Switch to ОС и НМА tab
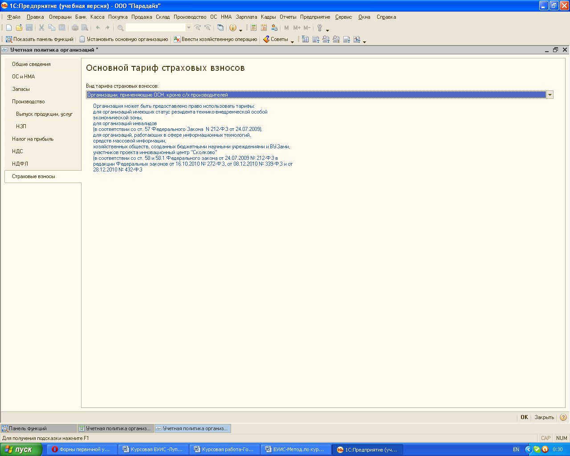The width and height of the screenshot is (570, 456). [x=43, y=77]
